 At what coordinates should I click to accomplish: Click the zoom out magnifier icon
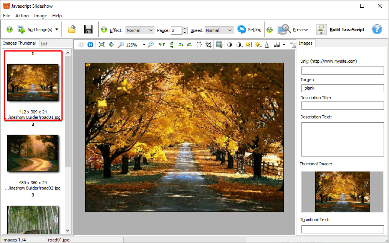pyautogui.click(x=151, y=45)
